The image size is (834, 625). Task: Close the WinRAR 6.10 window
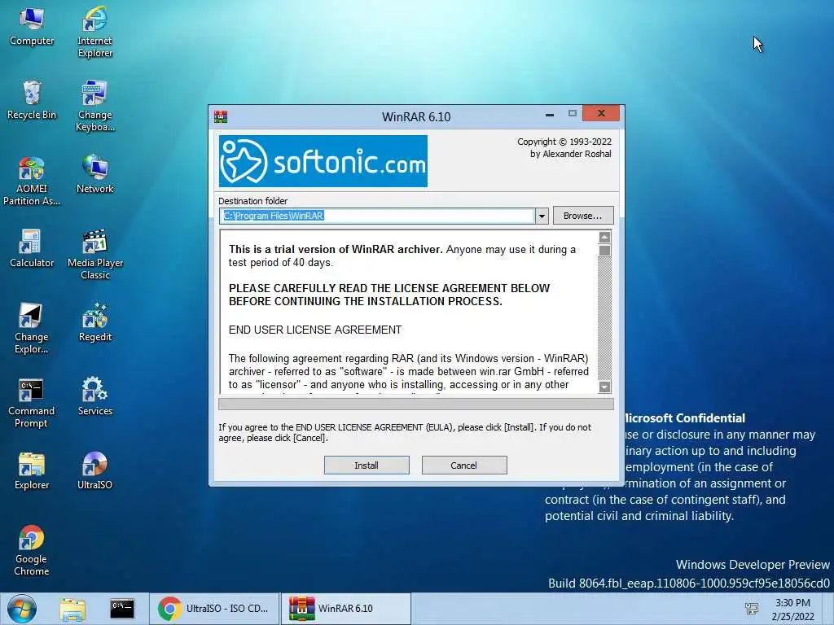pyautogui.click(x=601, y=113)
